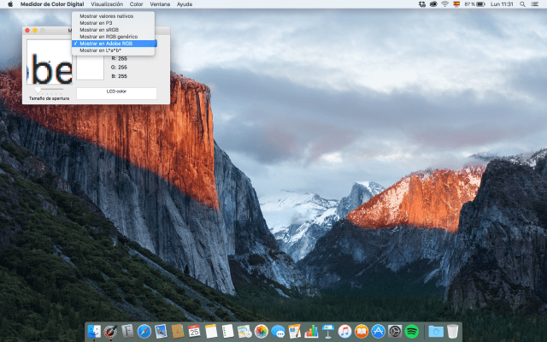Open the Ventana menu
The image size is (547, 342).
[x=160, y=4]
